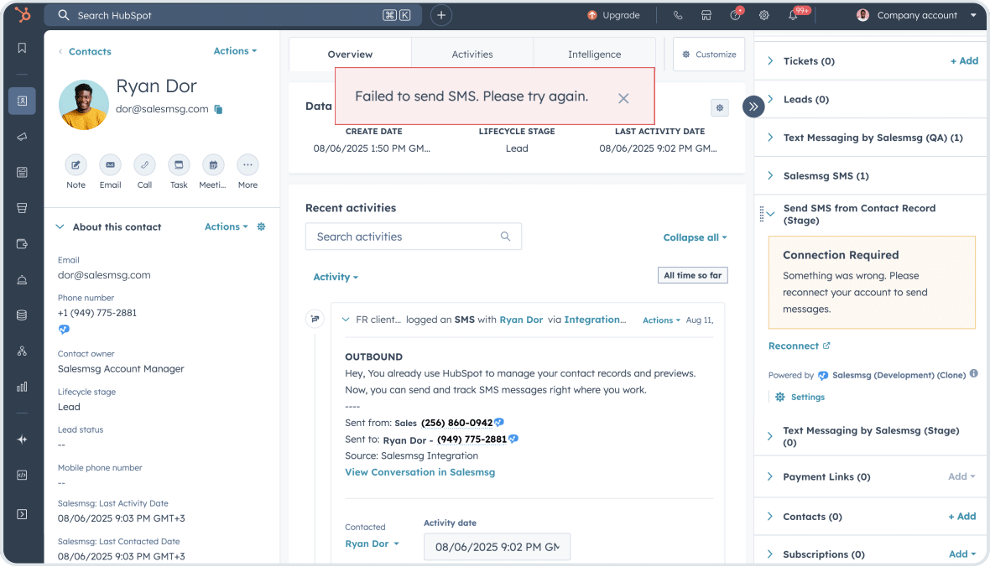Open the Data management database sidebar icon
The image size is (990, 567).
22,315
